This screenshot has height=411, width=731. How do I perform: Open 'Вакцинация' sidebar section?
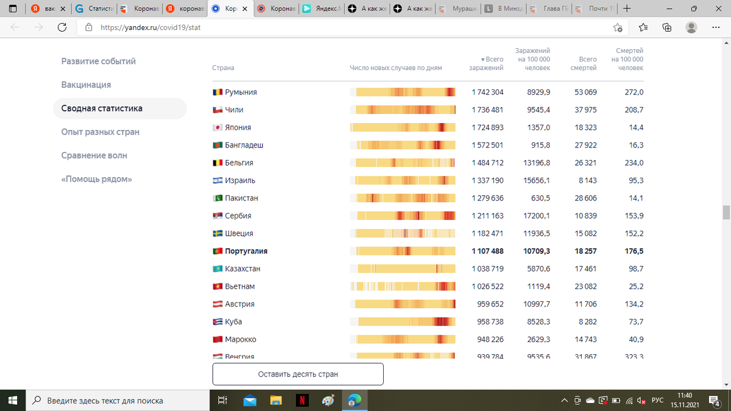coord(86,85)
